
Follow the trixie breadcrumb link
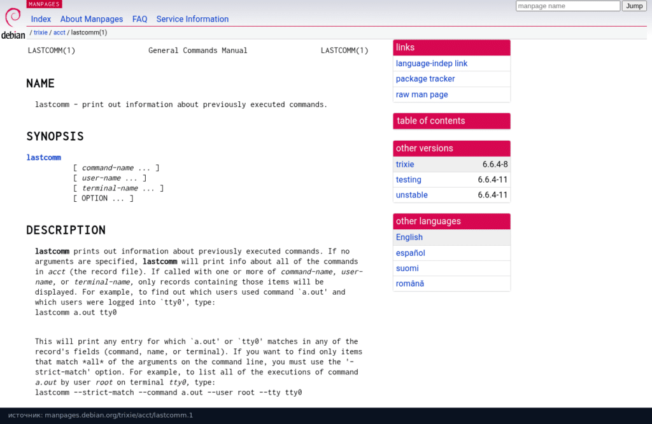tap(40, 32)
